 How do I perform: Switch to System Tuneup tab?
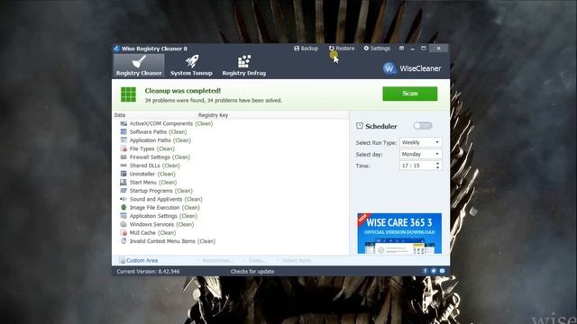(x=191, y=66)
